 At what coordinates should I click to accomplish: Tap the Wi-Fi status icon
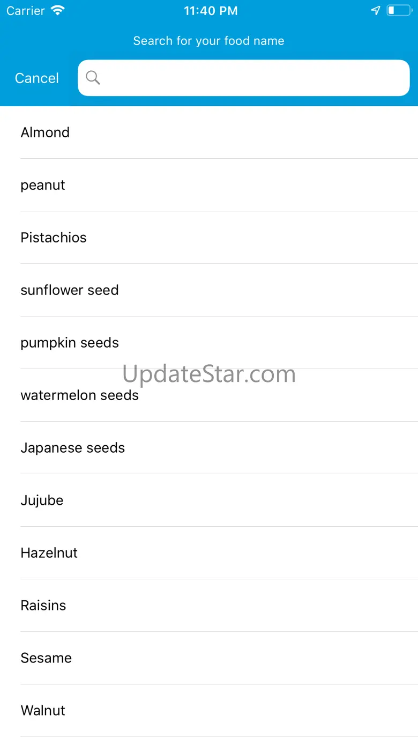(57, 11)
